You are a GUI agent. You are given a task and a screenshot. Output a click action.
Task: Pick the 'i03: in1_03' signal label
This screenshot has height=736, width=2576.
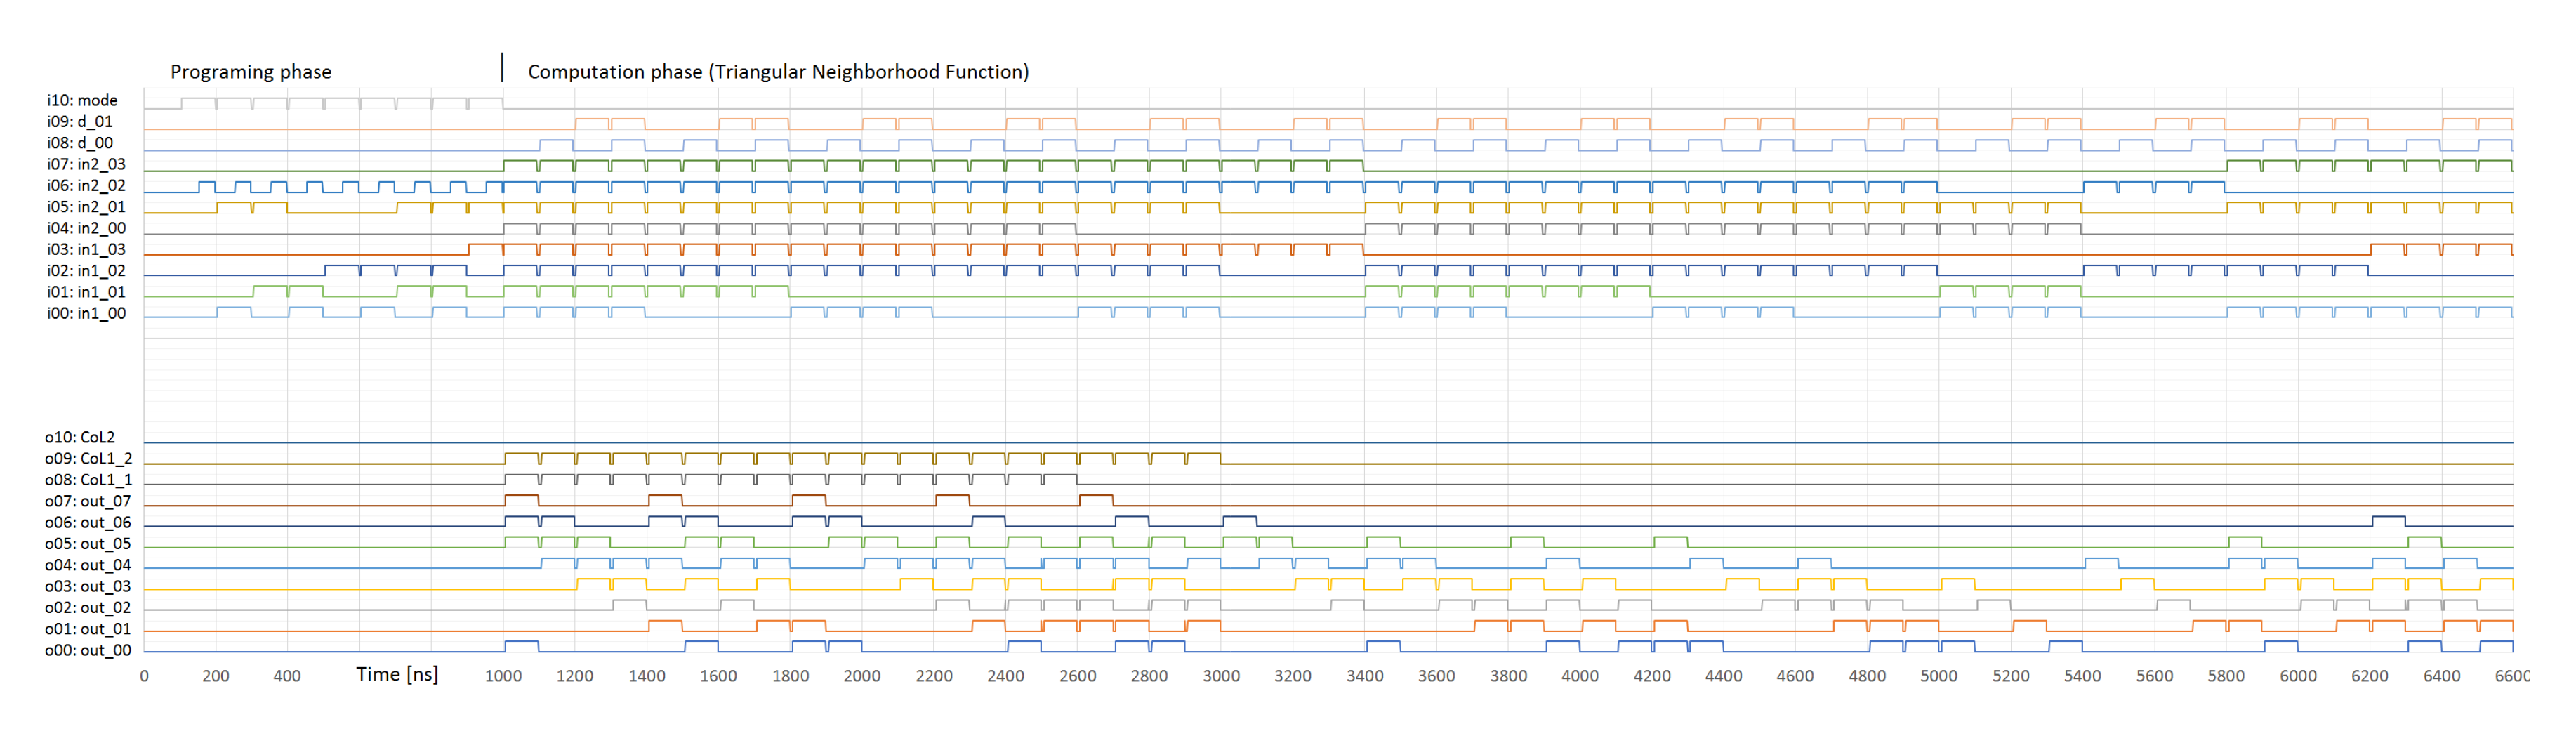tap(86, 250)
